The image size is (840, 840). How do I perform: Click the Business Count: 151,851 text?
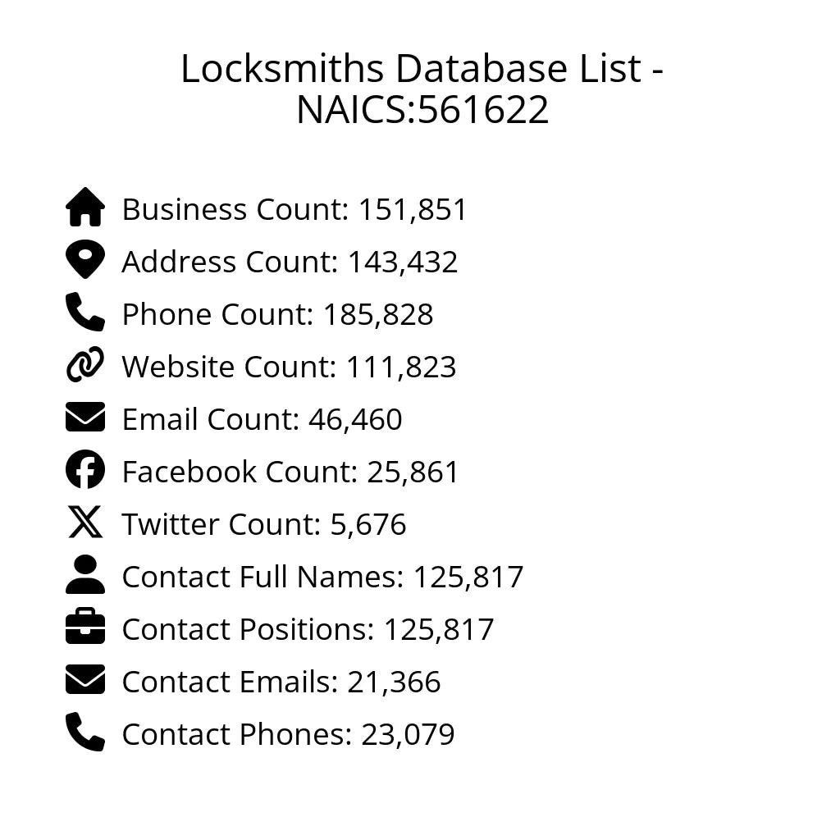[x=294, y=209]
